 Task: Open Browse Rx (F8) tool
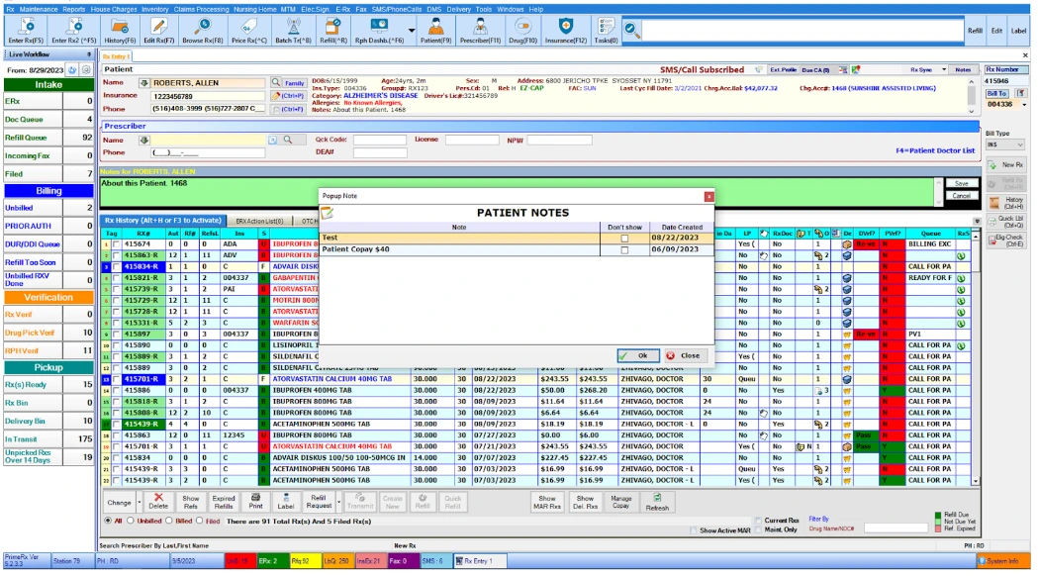[x=203, y=31]
